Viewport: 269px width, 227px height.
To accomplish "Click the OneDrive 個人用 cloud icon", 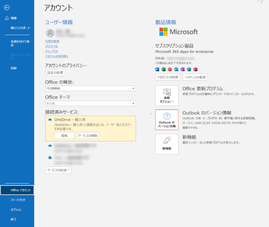I will (x=50, y=120).
